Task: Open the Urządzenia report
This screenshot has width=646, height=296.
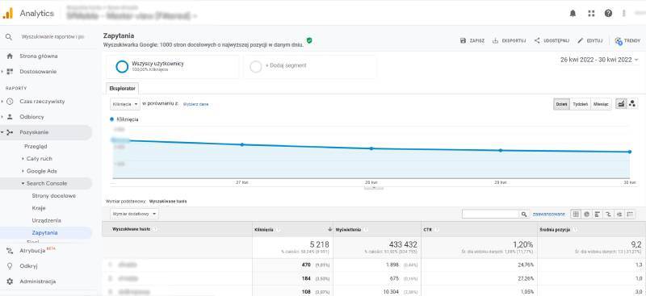Action: point(47,220)
